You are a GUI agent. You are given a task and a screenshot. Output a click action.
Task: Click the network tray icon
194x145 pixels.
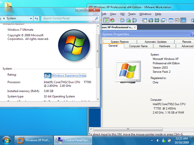click(x=164, y=140)
